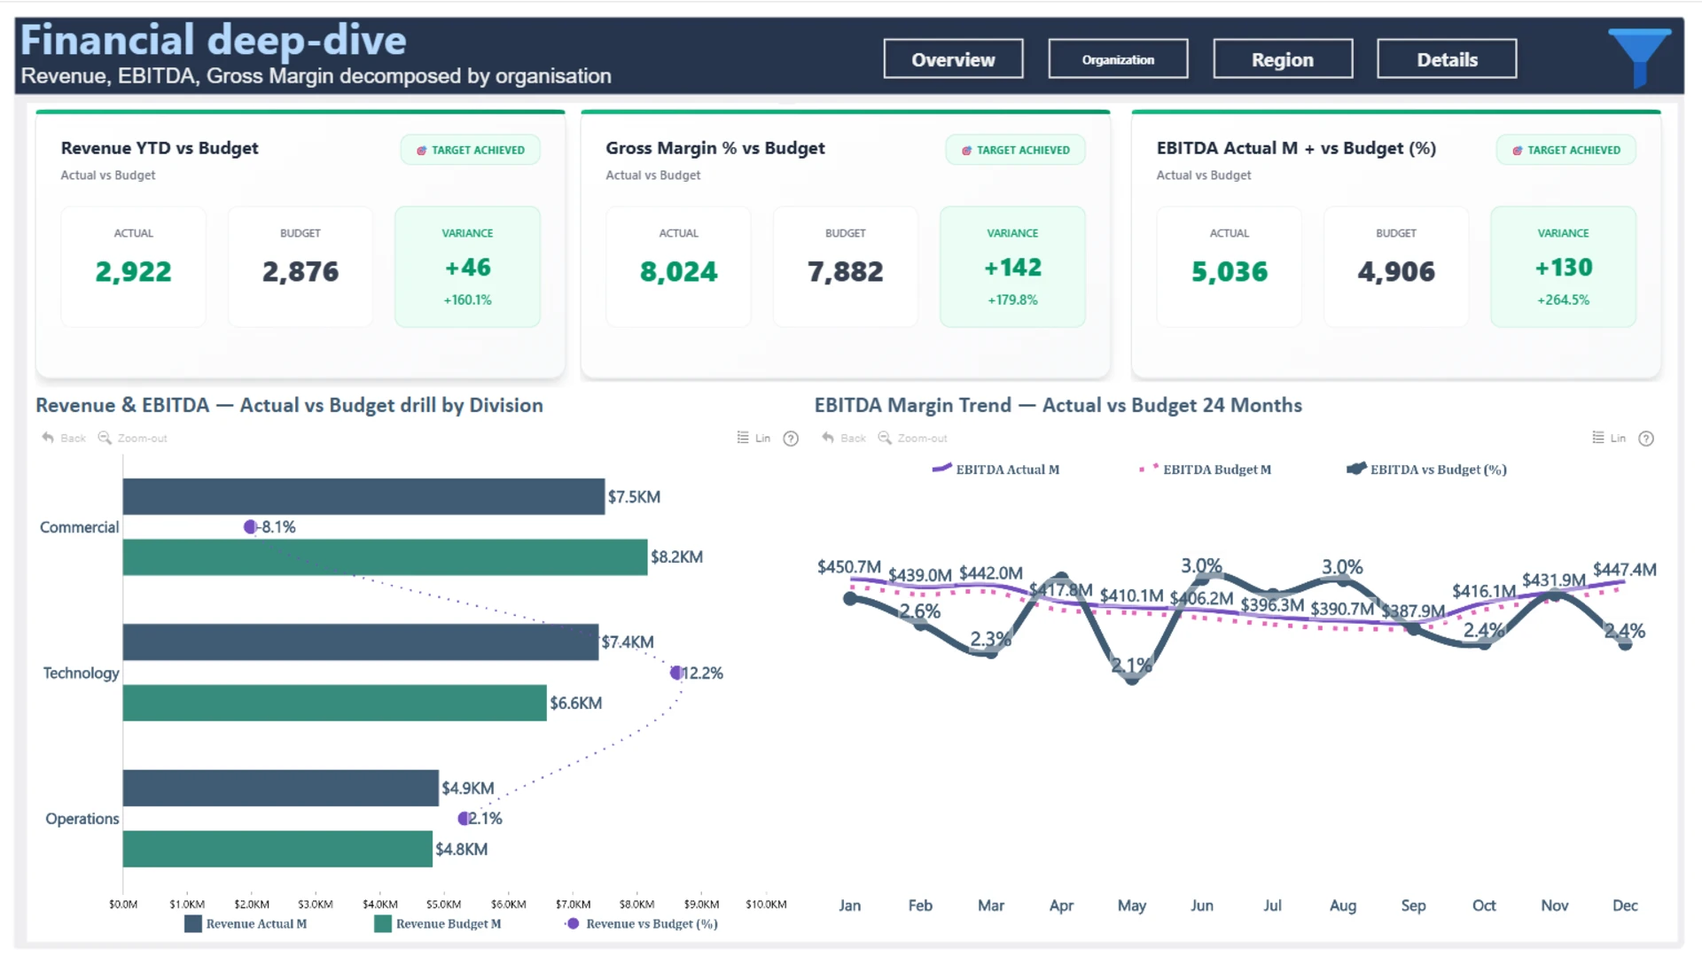Toggle EBITDA vs Budget (%) legend series
This screenshot has width=1702, height=957.
(x=1437, y=470)
